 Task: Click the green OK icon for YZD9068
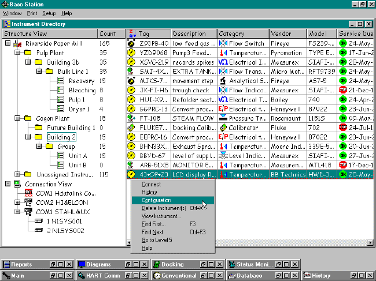[x=342, y=53]
